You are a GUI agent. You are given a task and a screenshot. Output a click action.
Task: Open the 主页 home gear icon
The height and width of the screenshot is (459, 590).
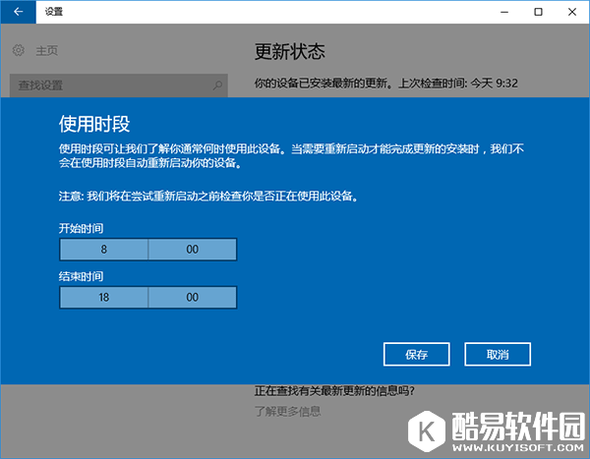[x=19, y=50]
